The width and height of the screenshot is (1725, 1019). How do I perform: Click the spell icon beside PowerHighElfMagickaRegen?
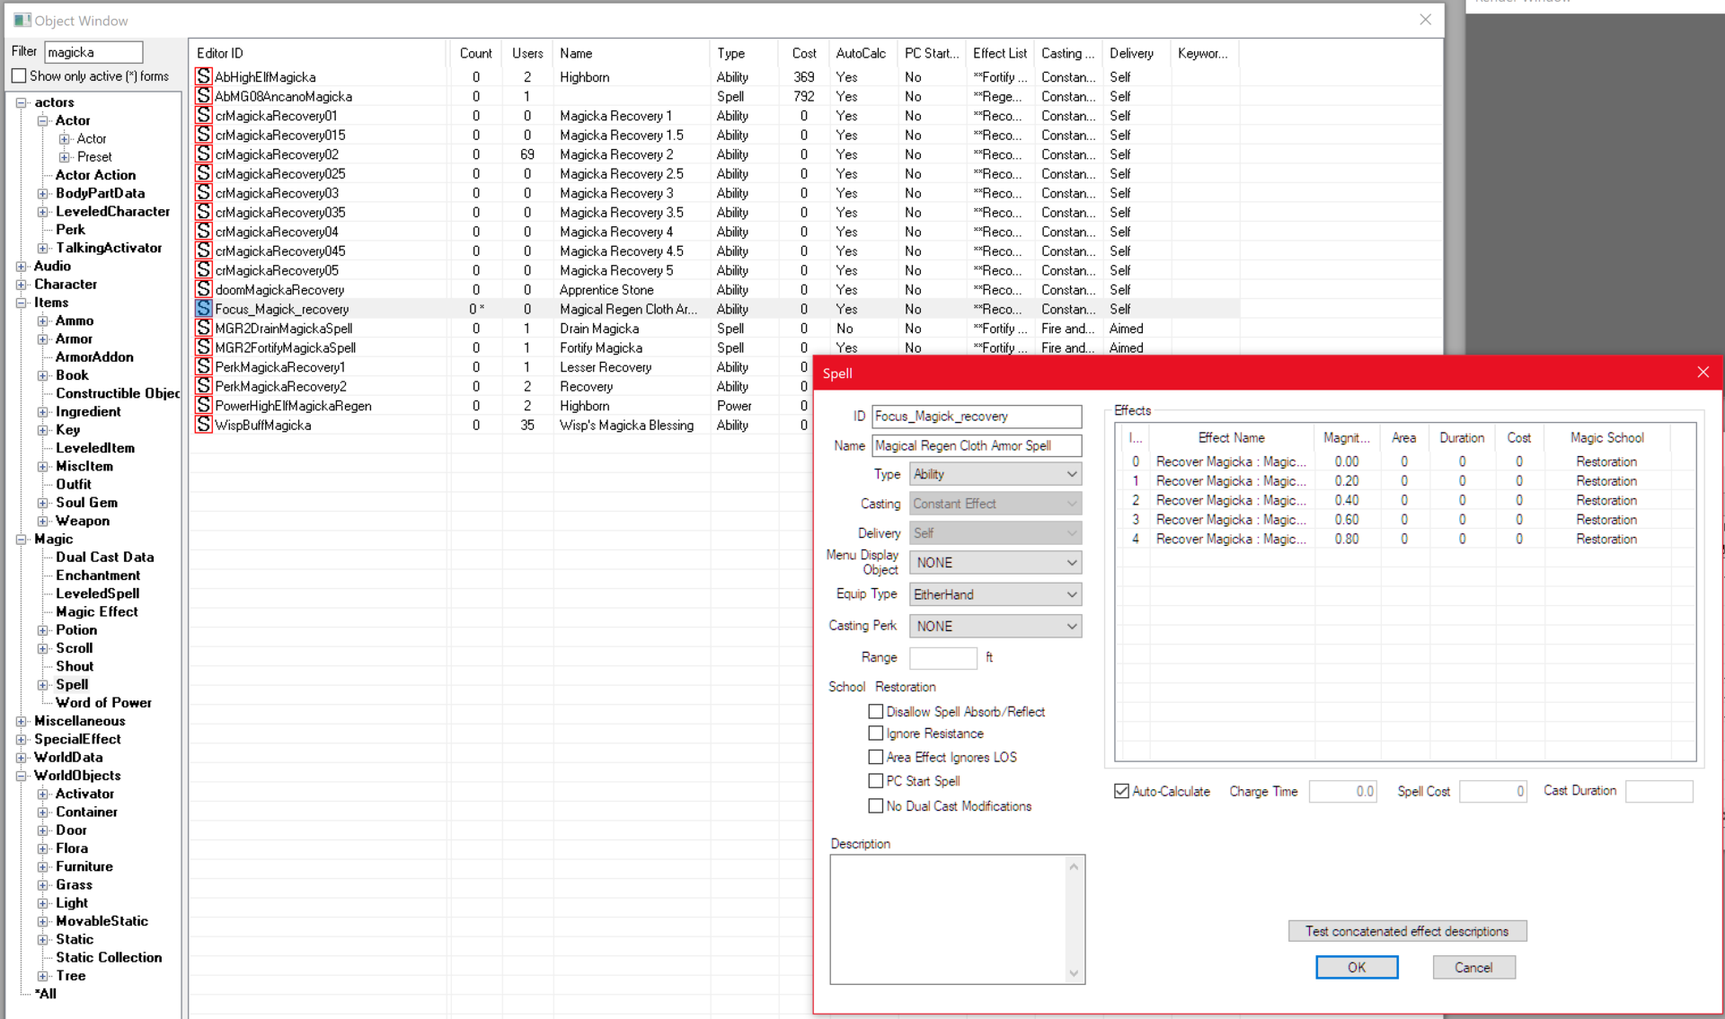click(x=204, y=405)
